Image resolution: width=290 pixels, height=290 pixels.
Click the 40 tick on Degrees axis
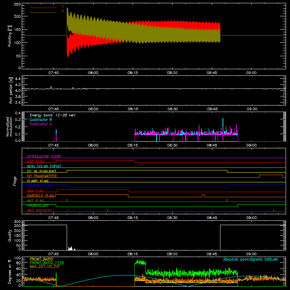(x=18, y=275)
